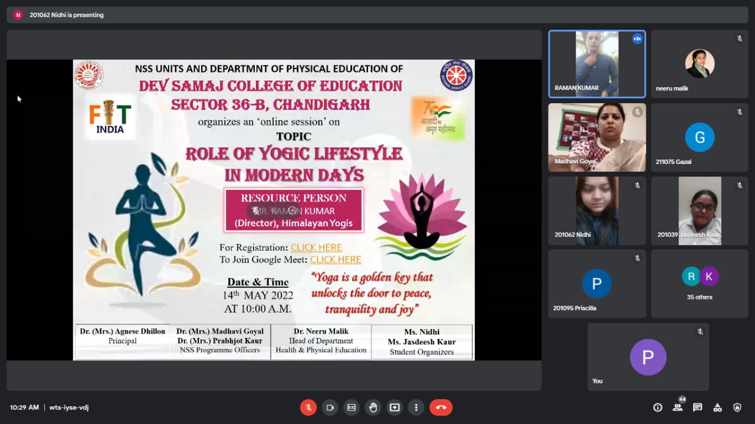The image size is (755, 424).
Task: Click 'Dr. (Mrs.) Agnese Dhillon' name on slide
Action: [x=123, y=331]
